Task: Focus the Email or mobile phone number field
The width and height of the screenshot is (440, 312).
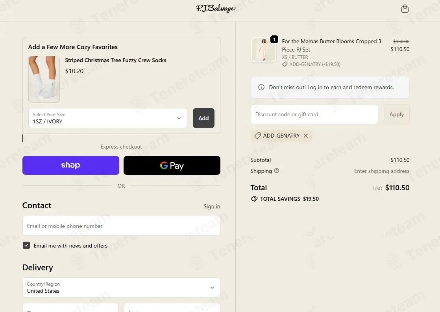Action: [x=121, y=226]
